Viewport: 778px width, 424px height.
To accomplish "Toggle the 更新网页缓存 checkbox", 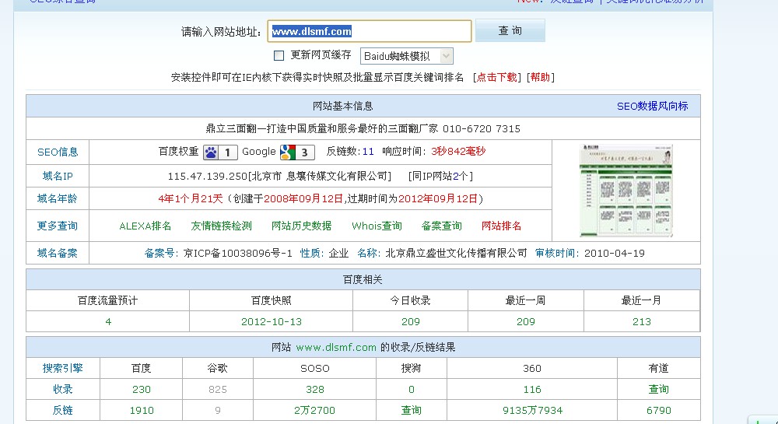I will pyautogui.click(x=279, y=55).
